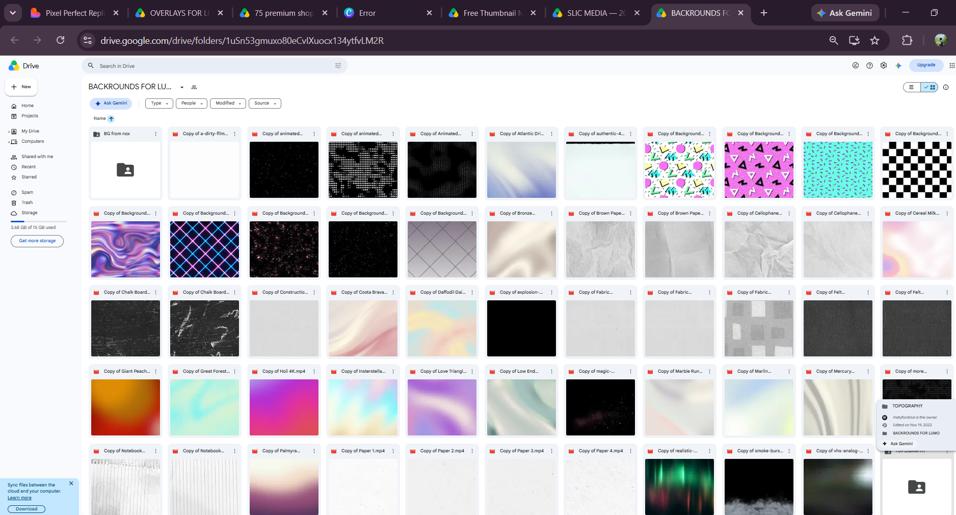The height and width of the screenshot is (515, 956).
Task: View folder details info icon
Action: [946, 87]
